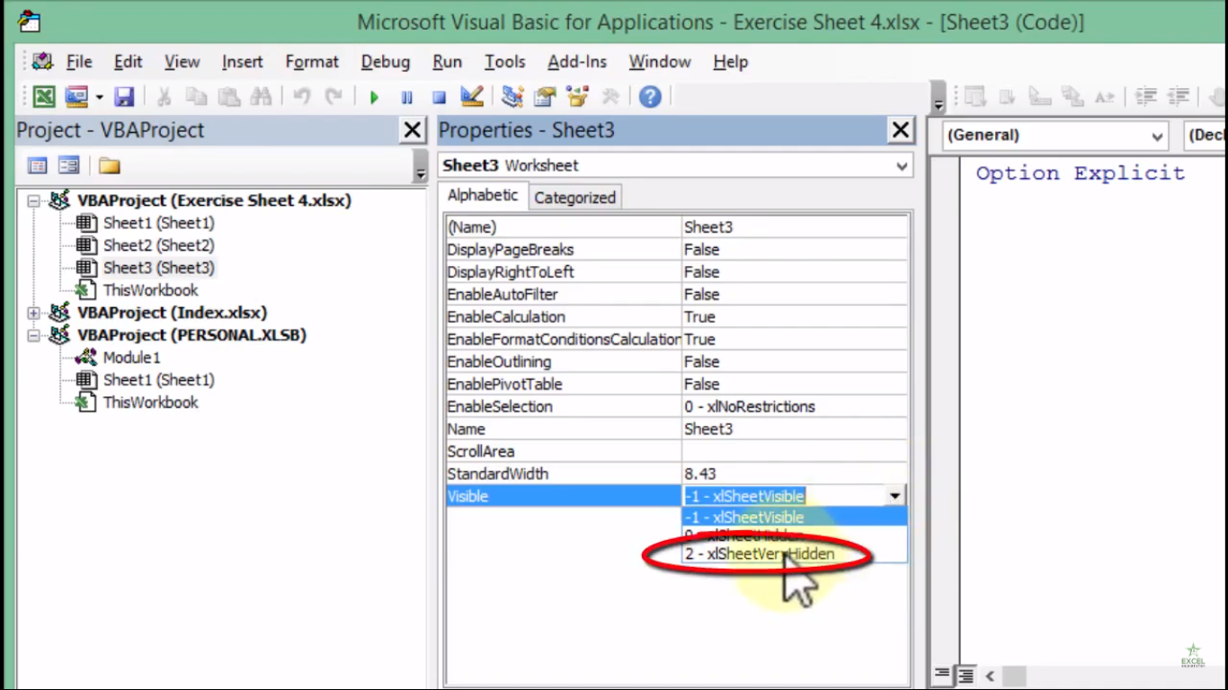Viewport: 1228px width, 690px height.
Task: Open the Tools menu
Action: (505, 62)
